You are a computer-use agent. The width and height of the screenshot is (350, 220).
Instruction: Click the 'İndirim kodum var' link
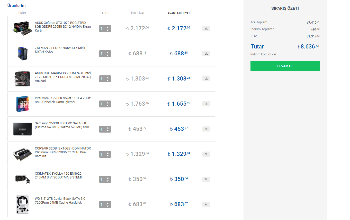tap(263, 54)
